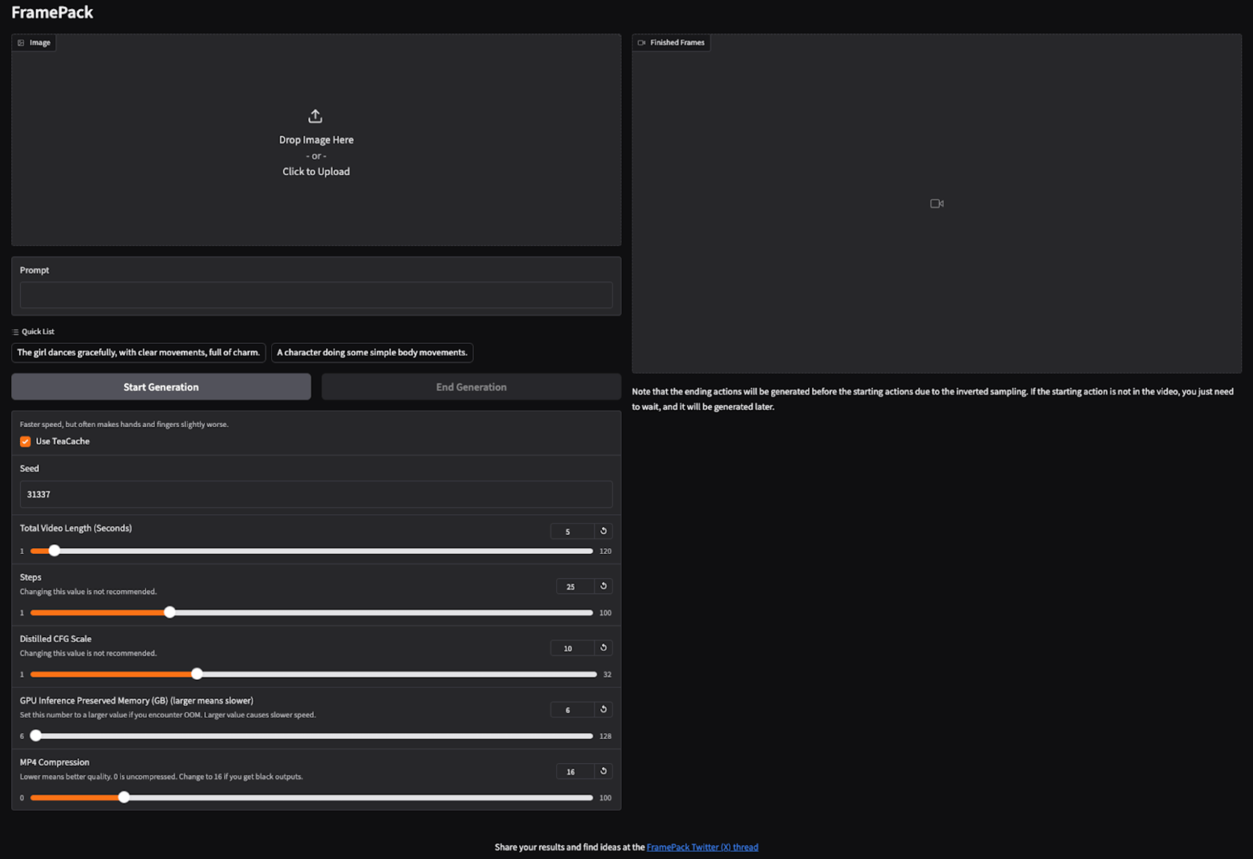Click the 'Quick List' label

coord(38,332)
